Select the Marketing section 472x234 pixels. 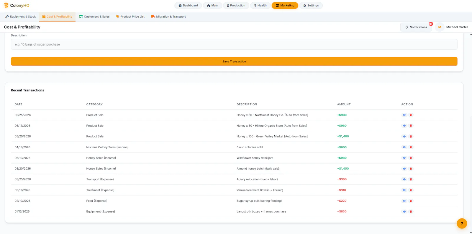285,6
